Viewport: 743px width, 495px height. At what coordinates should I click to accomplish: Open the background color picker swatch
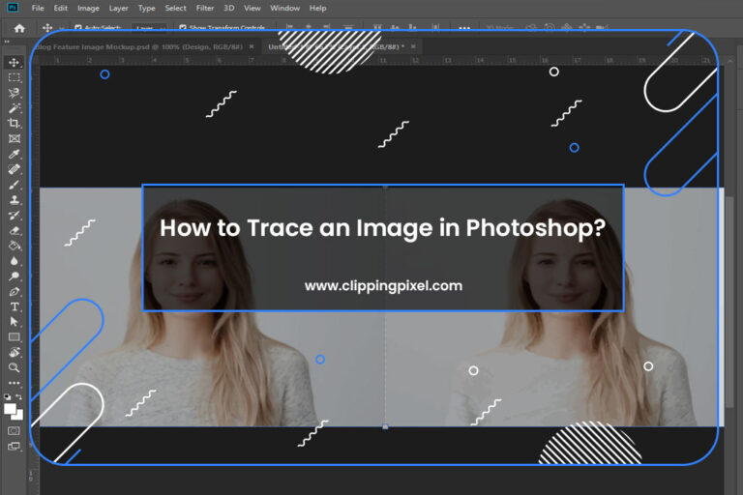click(x=19, y=417)
